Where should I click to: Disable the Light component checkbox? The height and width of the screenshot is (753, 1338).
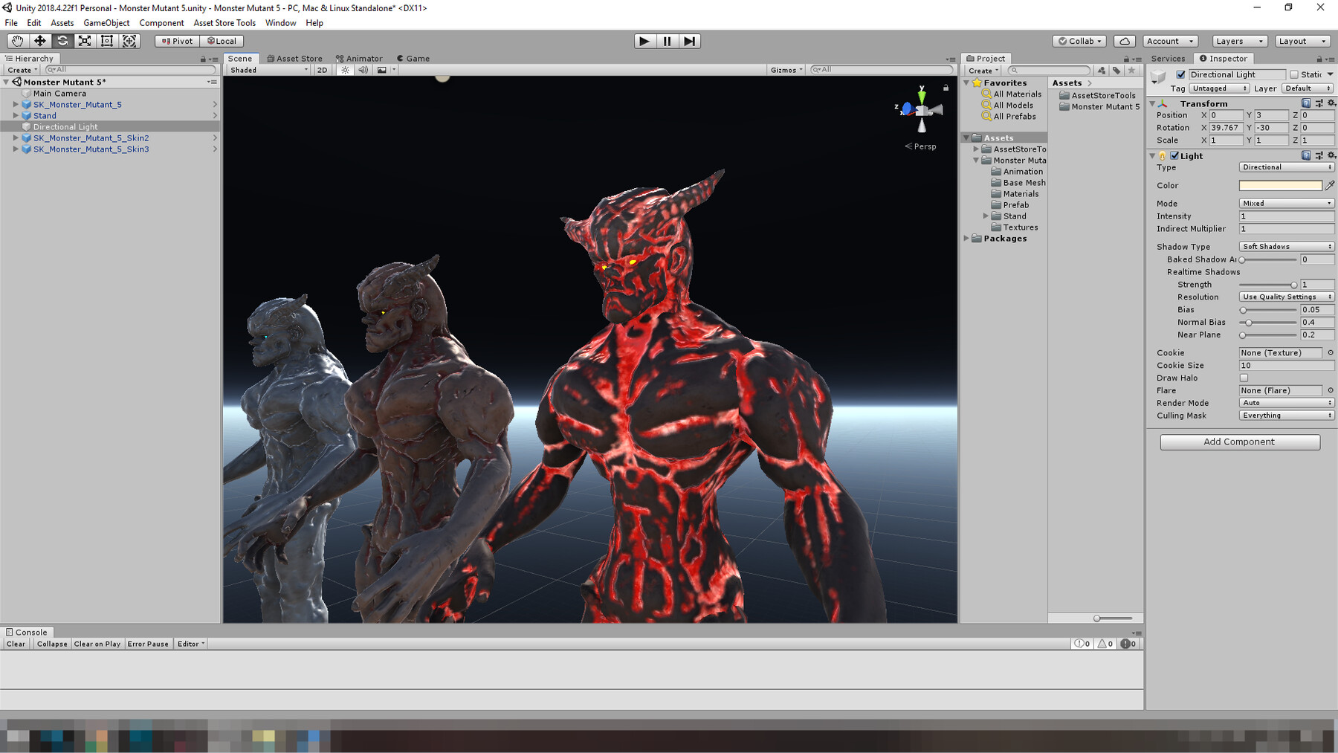[1174, 155]
